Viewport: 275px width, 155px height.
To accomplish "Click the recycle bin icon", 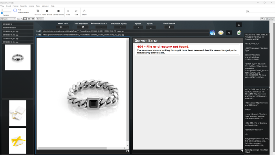I will coord(239,33).
